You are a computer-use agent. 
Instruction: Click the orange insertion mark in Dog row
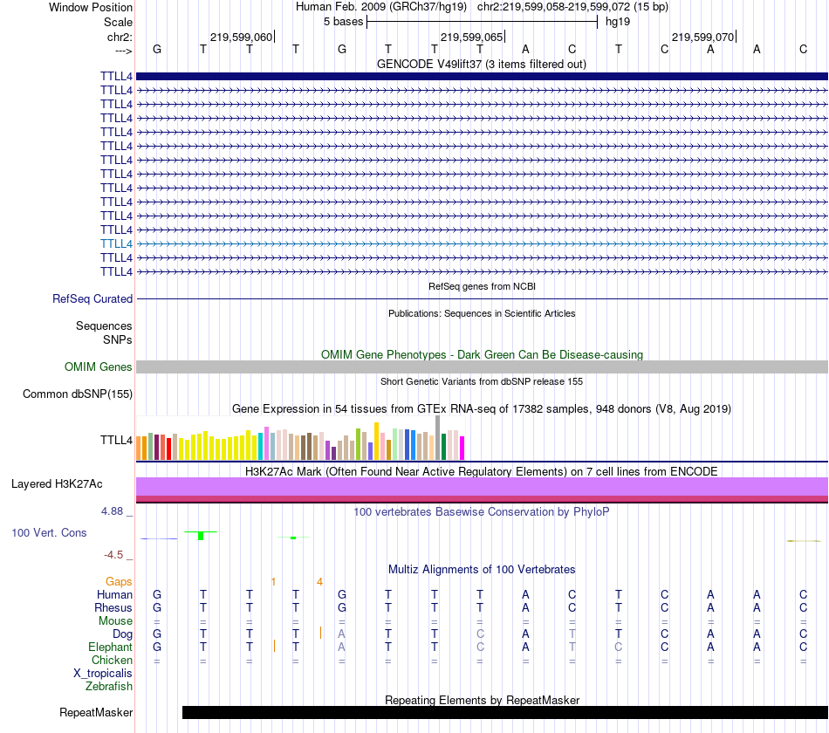320,633
